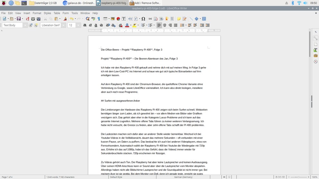
Task: Click the Paste clipboard icon
Action: pyautogui.click(x=56, y=19)
